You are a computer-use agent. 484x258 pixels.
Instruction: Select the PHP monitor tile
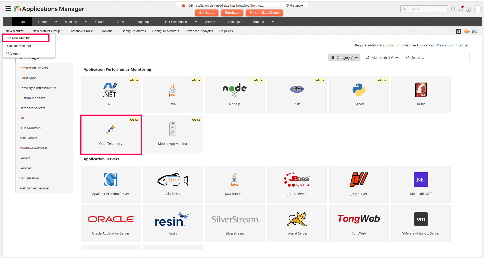(x=297, y=94)
